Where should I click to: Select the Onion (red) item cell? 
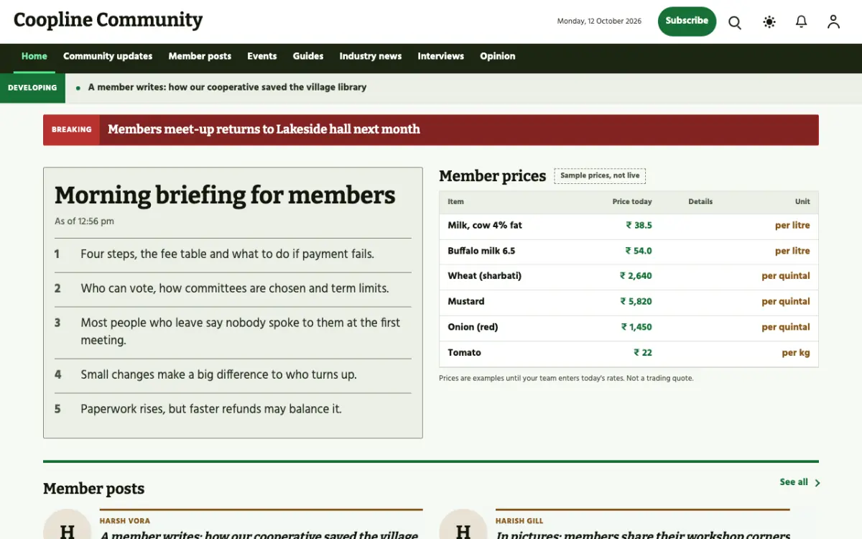[x=473, y=328]
